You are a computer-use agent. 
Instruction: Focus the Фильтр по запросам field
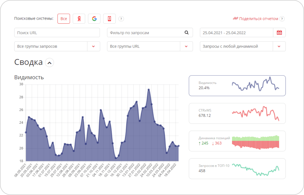[x=150, y=32]
